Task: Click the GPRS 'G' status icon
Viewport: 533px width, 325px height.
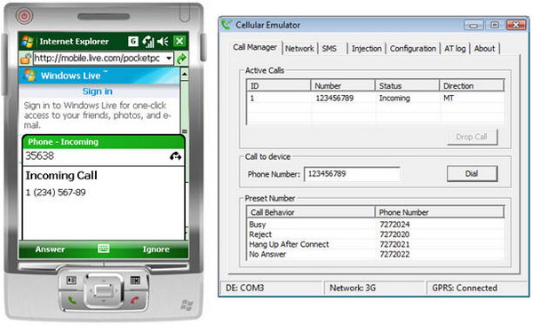Action: pos(133,42)
